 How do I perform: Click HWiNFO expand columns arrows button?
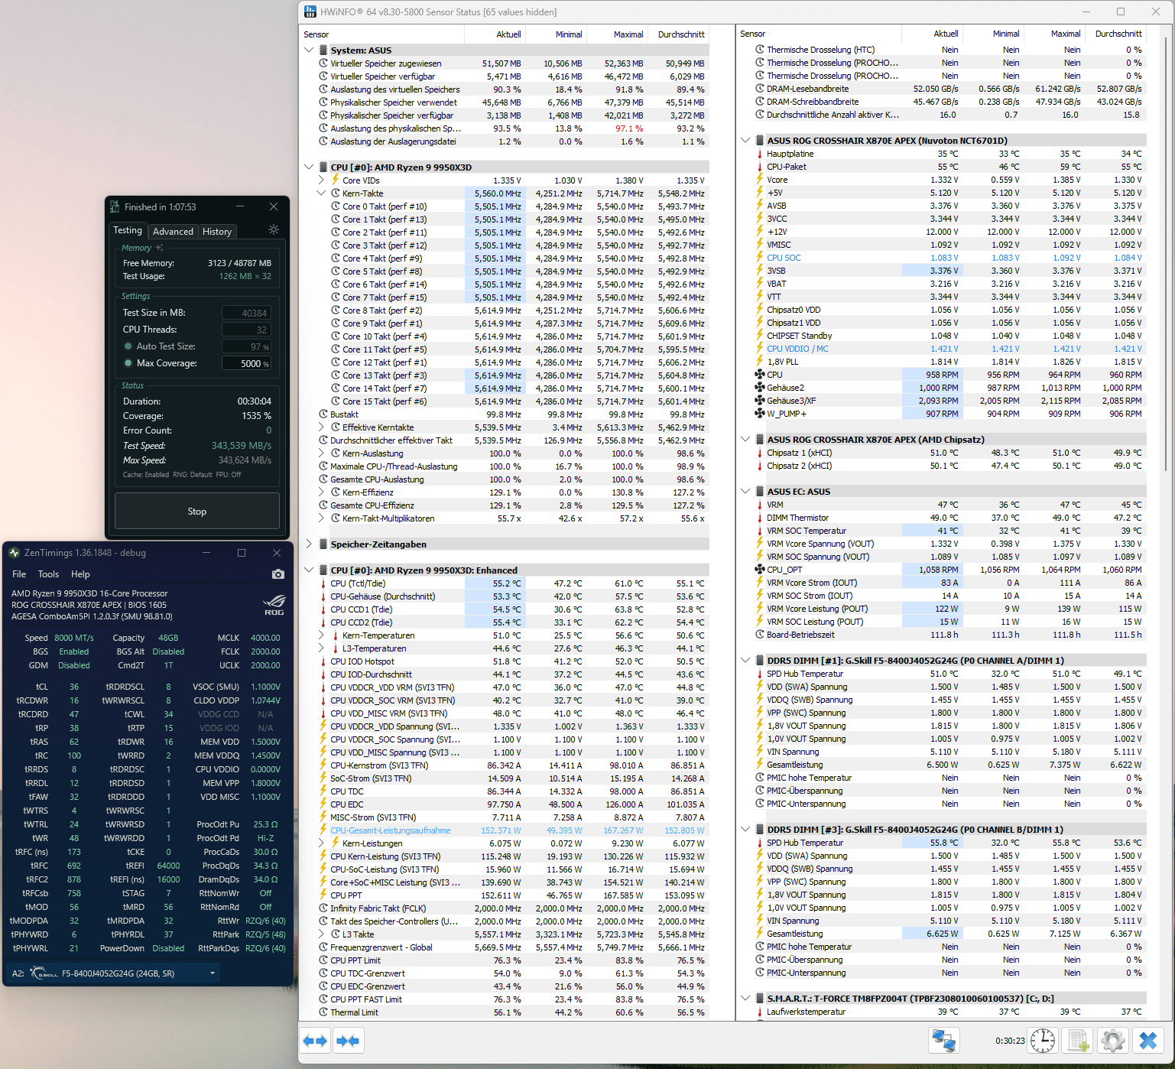point(315,1041)
